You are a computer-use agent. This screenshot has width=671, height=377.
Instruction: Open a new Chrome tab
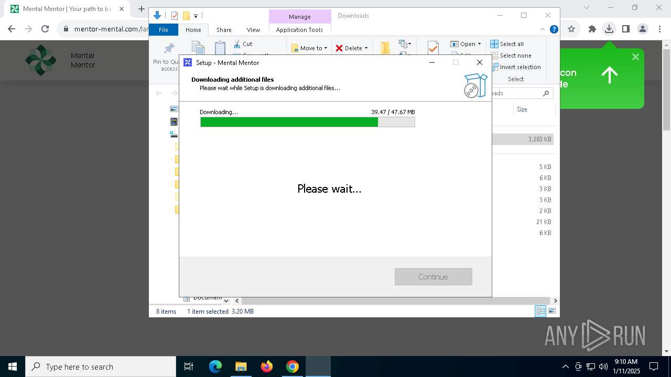pyautogui.click(x=141, y=9)
